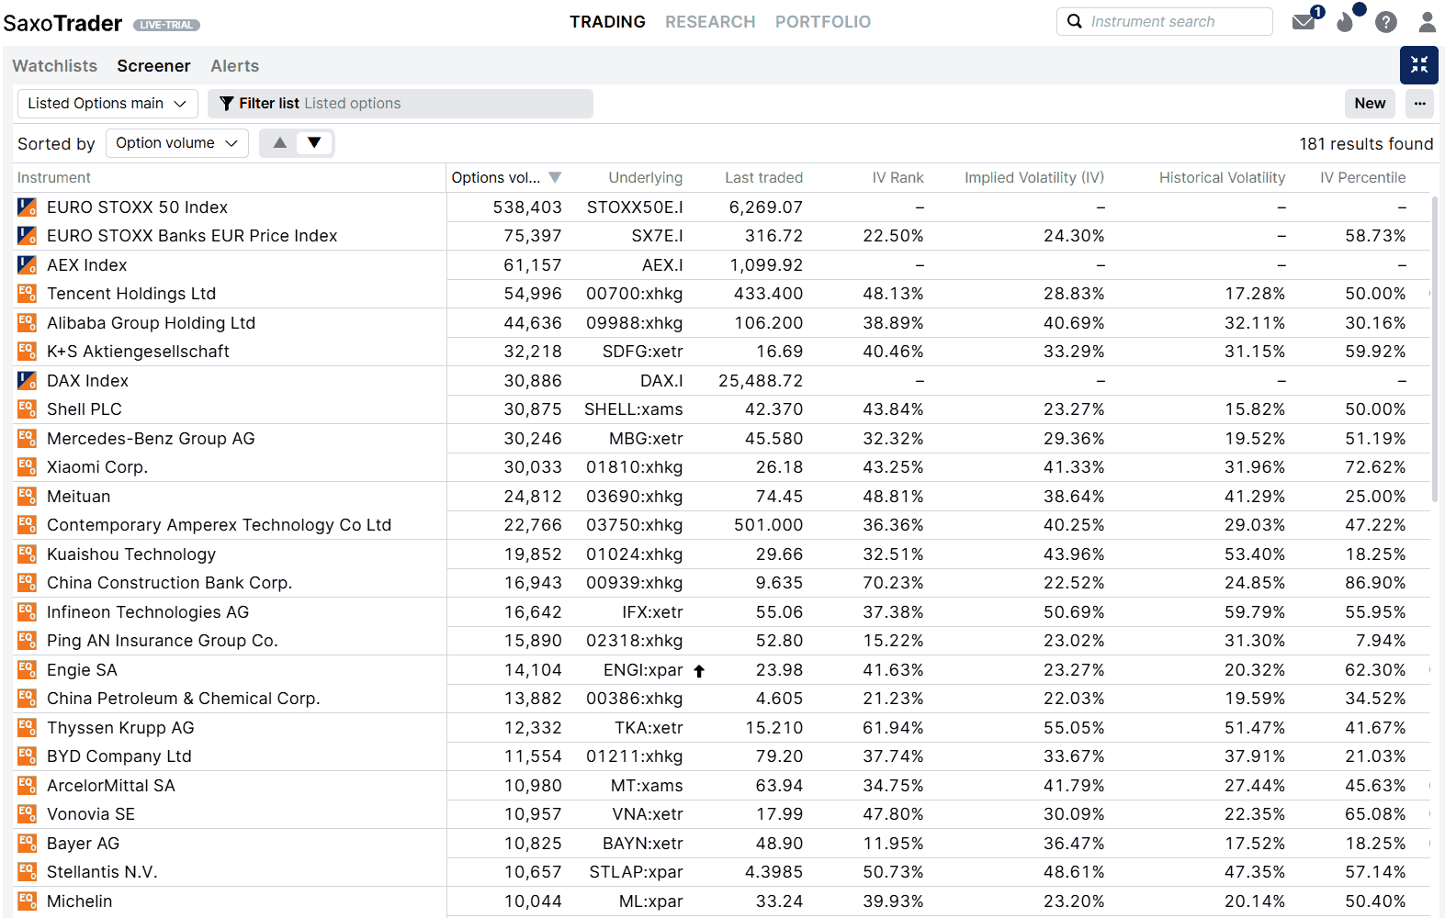Open the Listed Options main dropdown

[107, 104]
